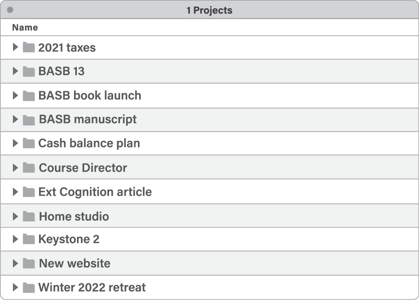The height and width of the screenshot is (300, 419).
Task: Expand the Course Director disclosure triangle
Action: [15, 168]
